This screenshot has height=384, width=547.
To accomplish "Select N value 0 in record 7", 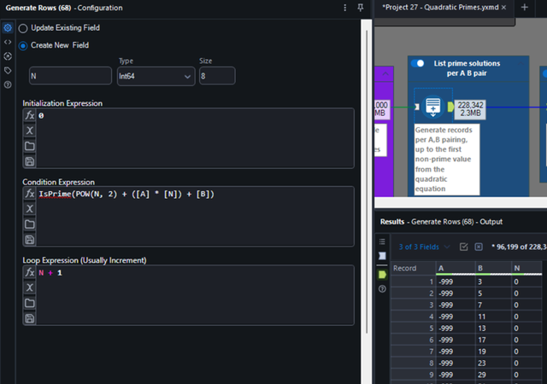I will point(526,352).
